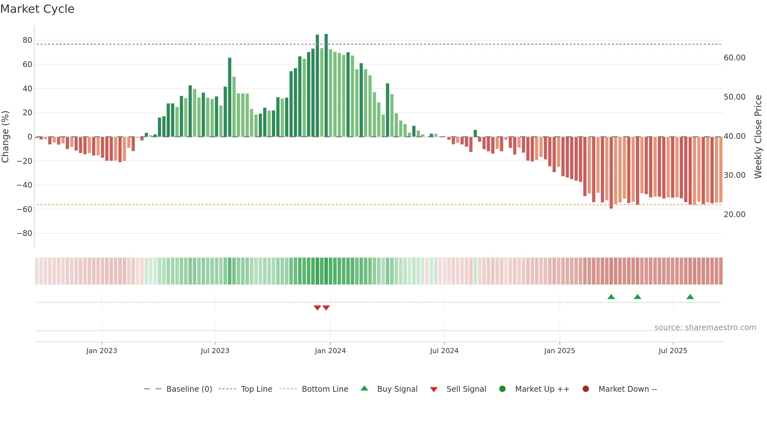Click the red Sell Signal triangle in legend
The height and width of the screenshot is (431, 767).
(434, 389)
